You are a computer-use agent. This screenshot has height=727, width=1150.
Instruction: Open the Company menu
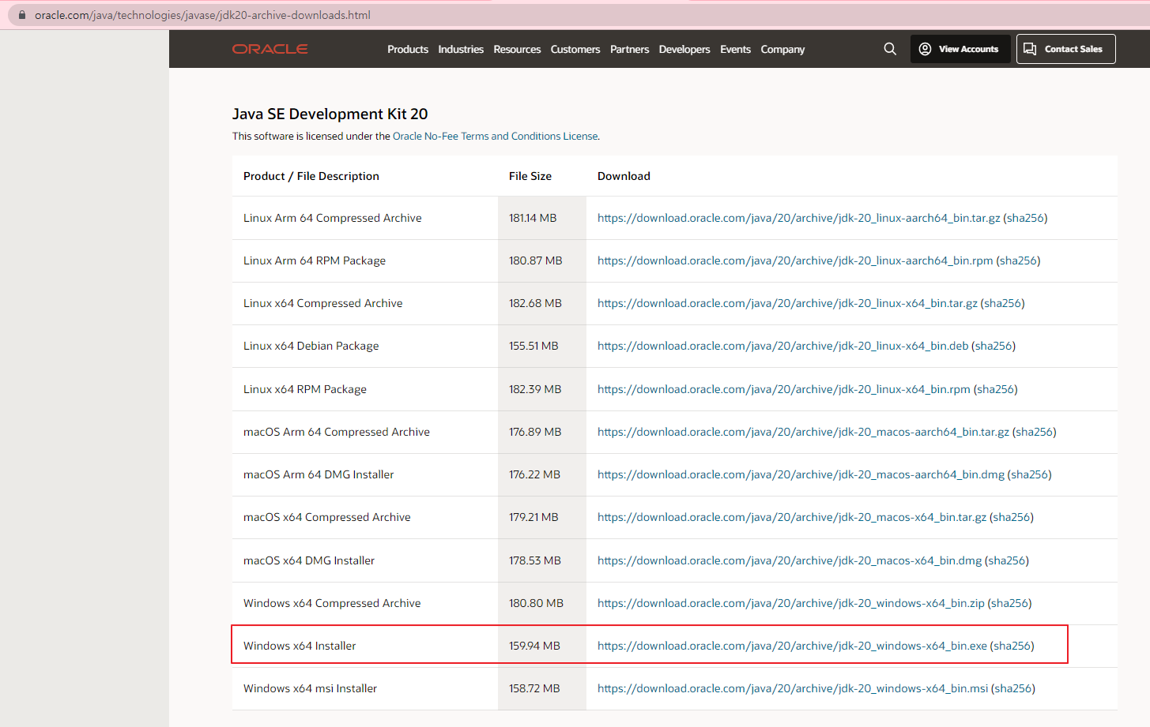782,49
